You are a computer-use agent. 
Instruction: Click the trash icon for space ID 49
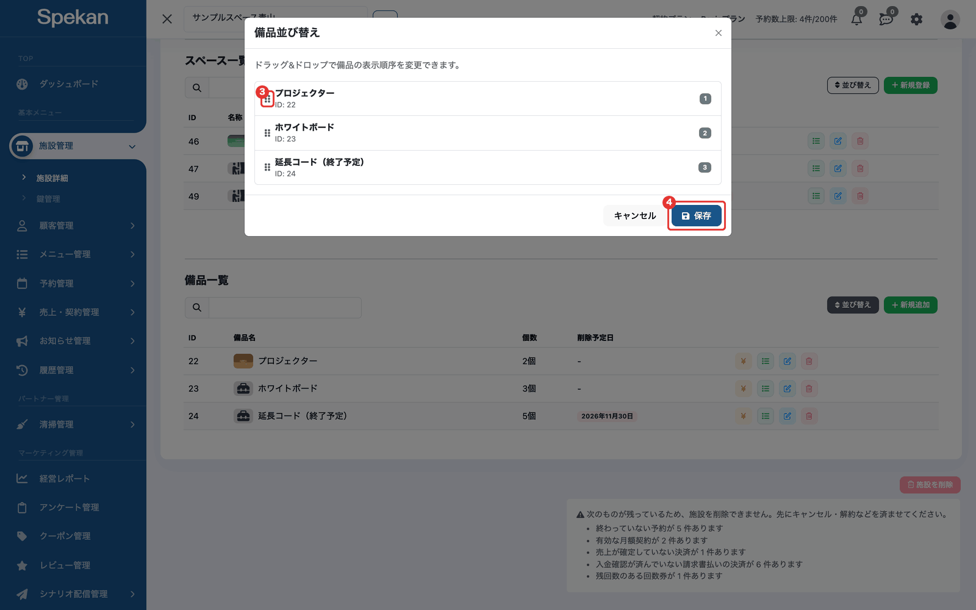pos(860,196)
